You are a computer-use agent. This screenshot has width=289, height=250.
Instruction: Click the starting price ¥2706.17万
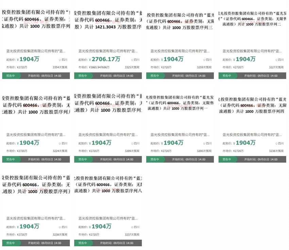pos(104,59)
